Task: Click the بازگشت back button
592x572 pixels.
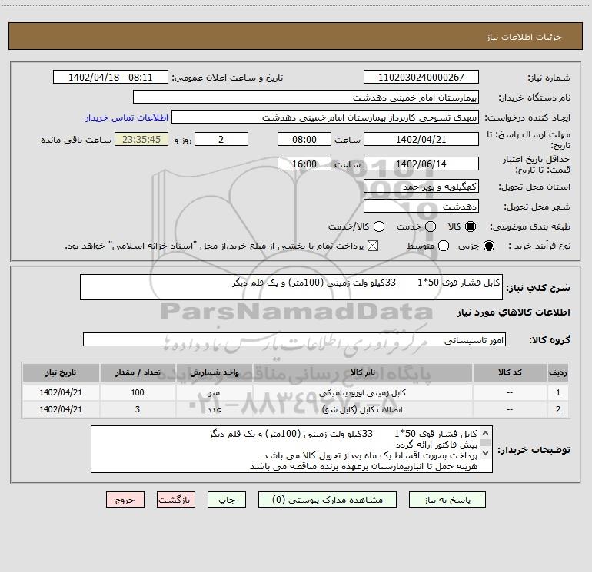Action: click(176, 500)
